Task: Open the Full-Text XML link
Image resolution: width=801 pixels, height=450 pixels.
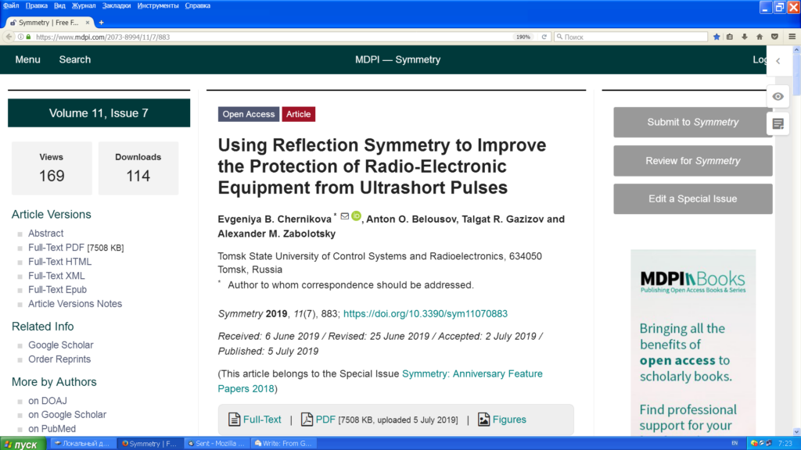Action: click(x=56, y=276)
